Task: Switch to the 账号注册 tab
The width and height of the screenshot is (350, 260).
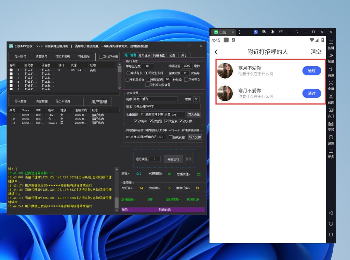Action: coord(144,55)
